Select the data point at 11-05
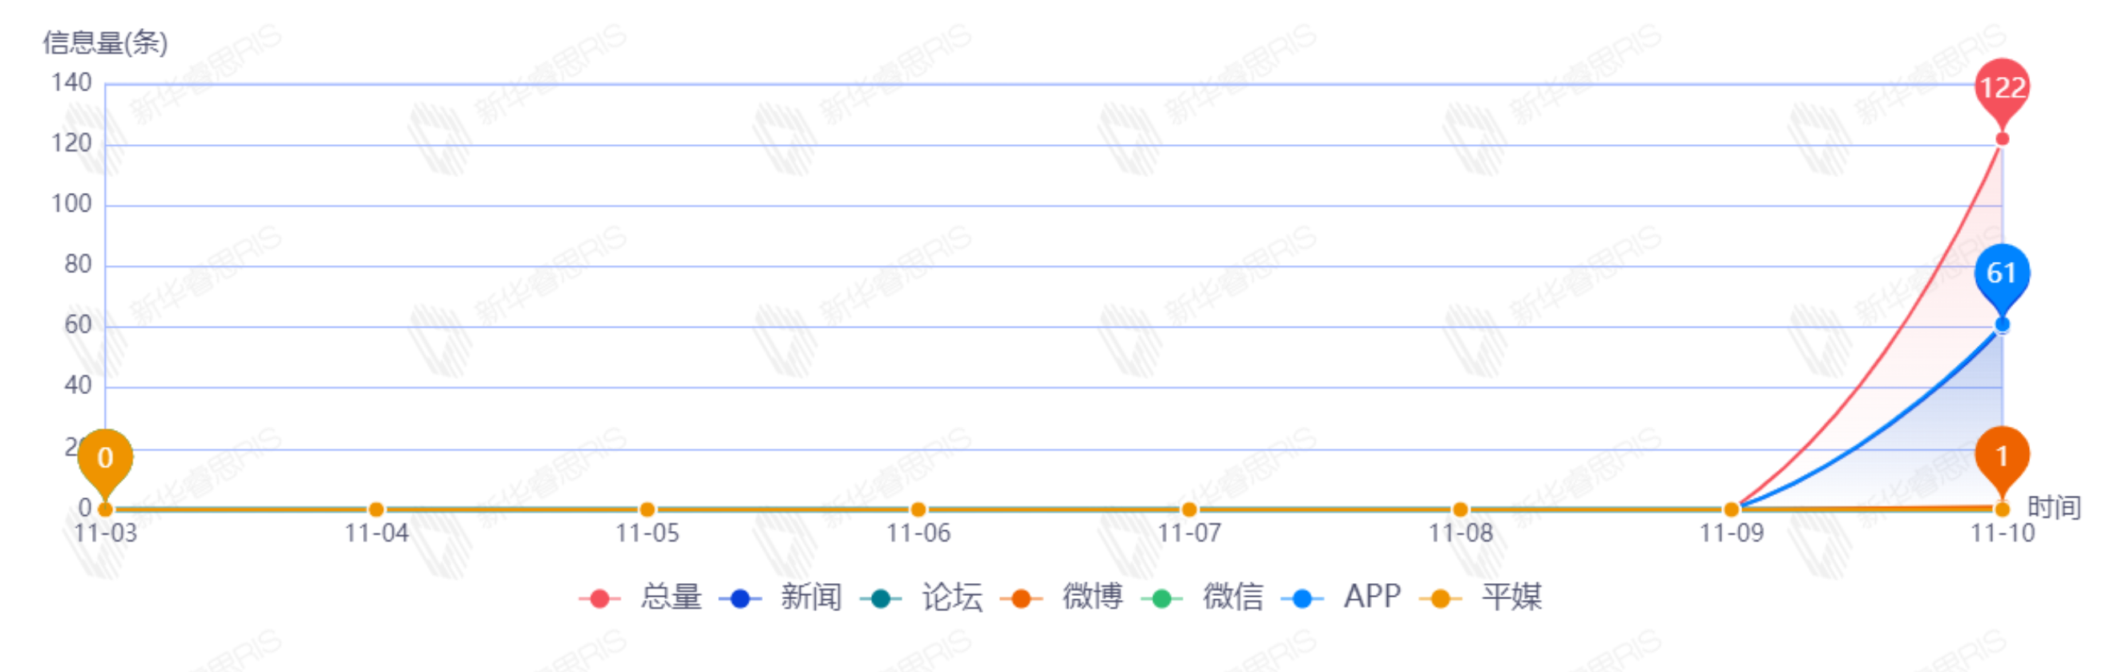The image size is (2122, 672). click(647, 509)
